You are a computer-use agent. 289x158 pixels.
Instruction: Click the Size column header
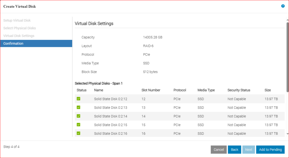click(268, 90)
